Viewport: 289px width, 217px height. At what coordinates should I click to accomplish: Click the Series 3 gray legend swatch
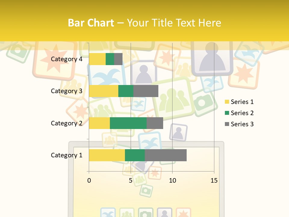click(227, 124)
